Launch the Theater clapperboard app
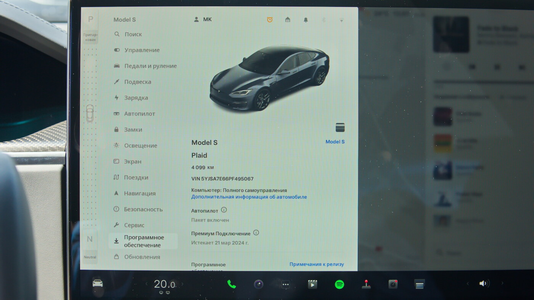Screen dimensions: 534x300 312,284
